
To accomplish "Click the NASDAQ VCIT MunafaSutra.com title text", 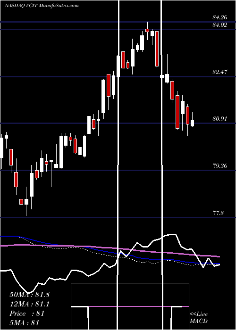I will [42, 6].
